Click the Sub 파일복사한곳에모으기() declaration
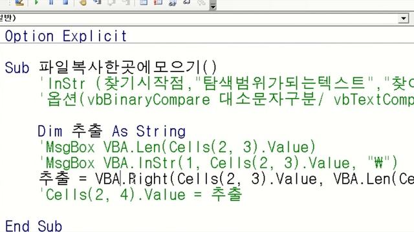The height and width of the screenshot is (232, 414). [111, 67]
